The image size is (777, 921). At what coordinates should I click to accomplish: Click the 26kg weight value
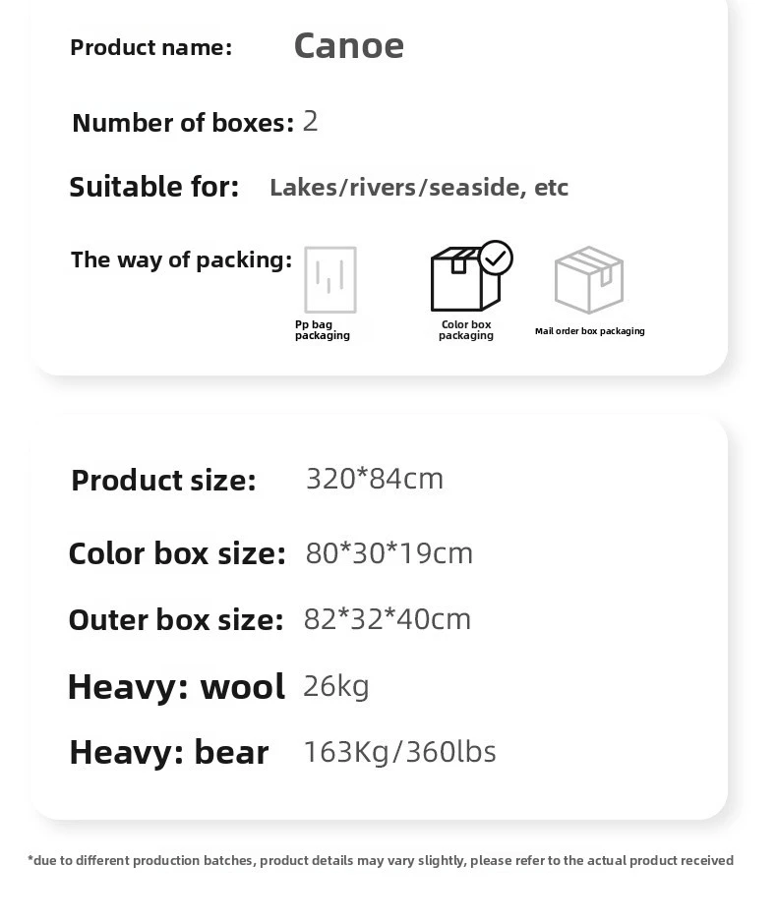point(336,686)
